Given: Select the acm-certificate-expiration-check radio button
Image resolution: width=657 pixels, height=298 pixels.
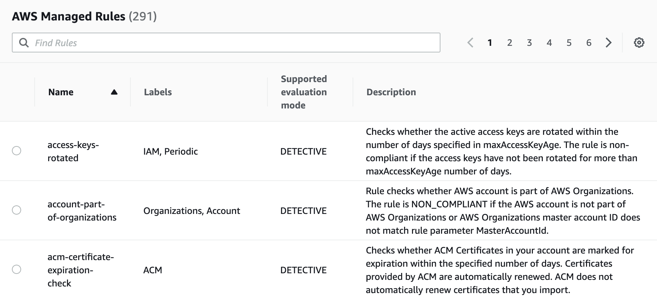Looking at the screenshot, I should [x=17, y=269].
